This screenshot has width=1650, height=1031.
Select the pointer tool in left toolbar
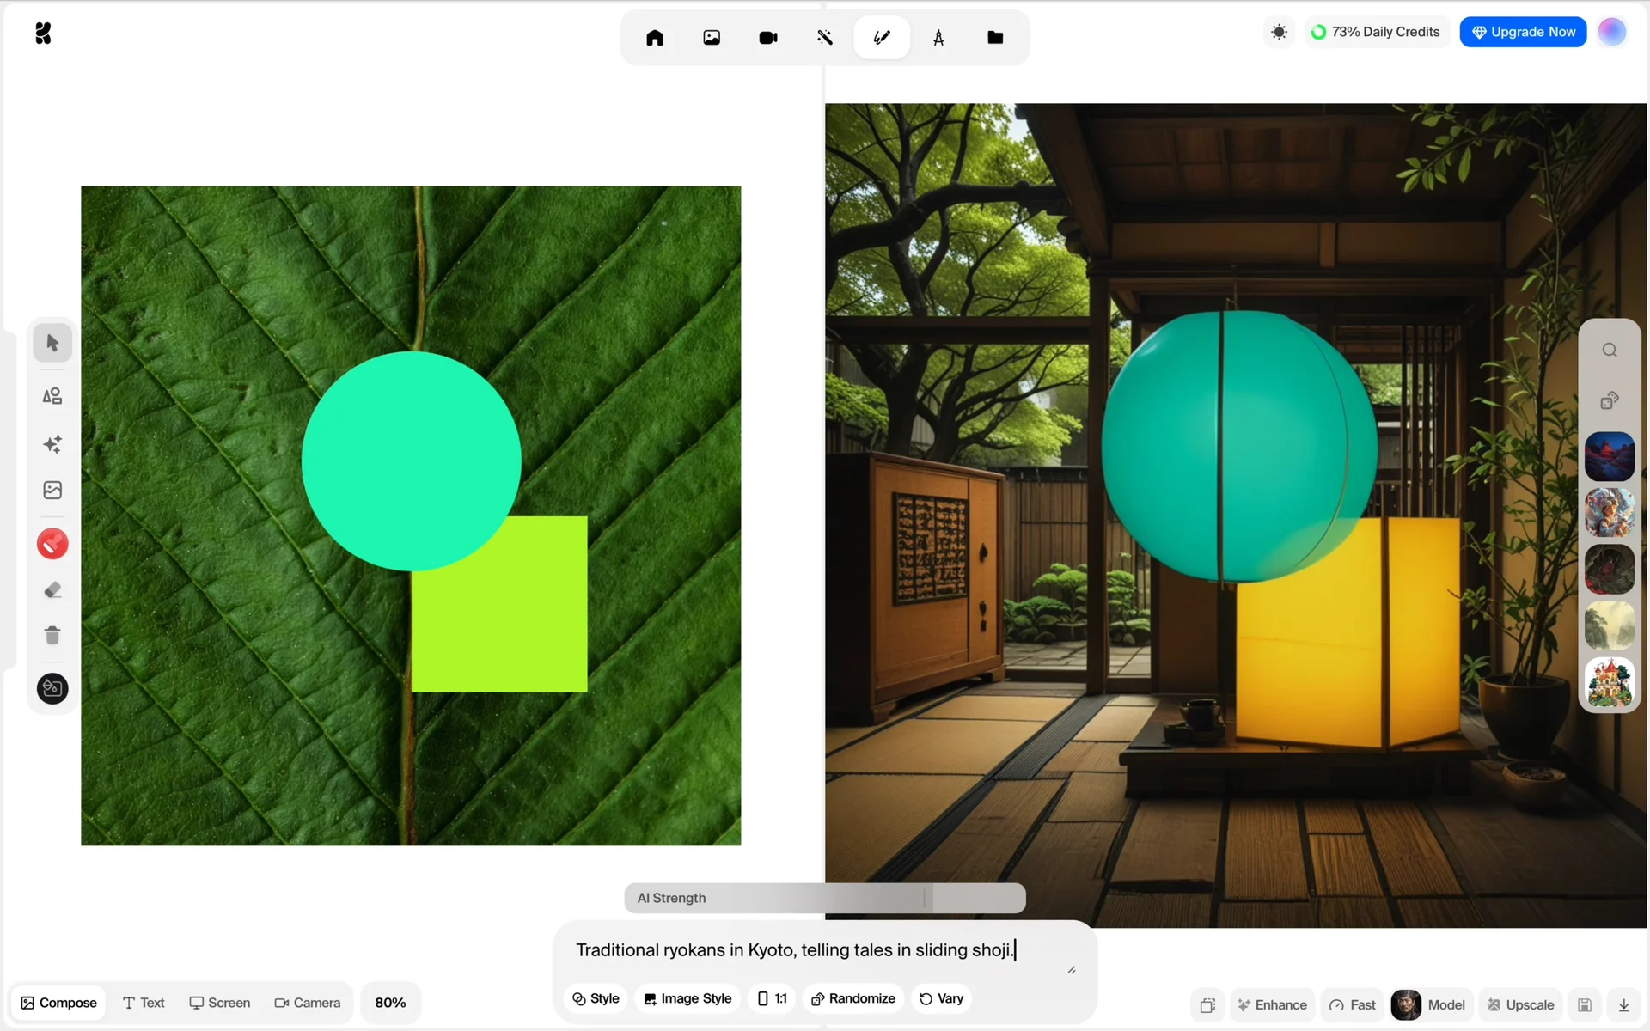[52, 343]
